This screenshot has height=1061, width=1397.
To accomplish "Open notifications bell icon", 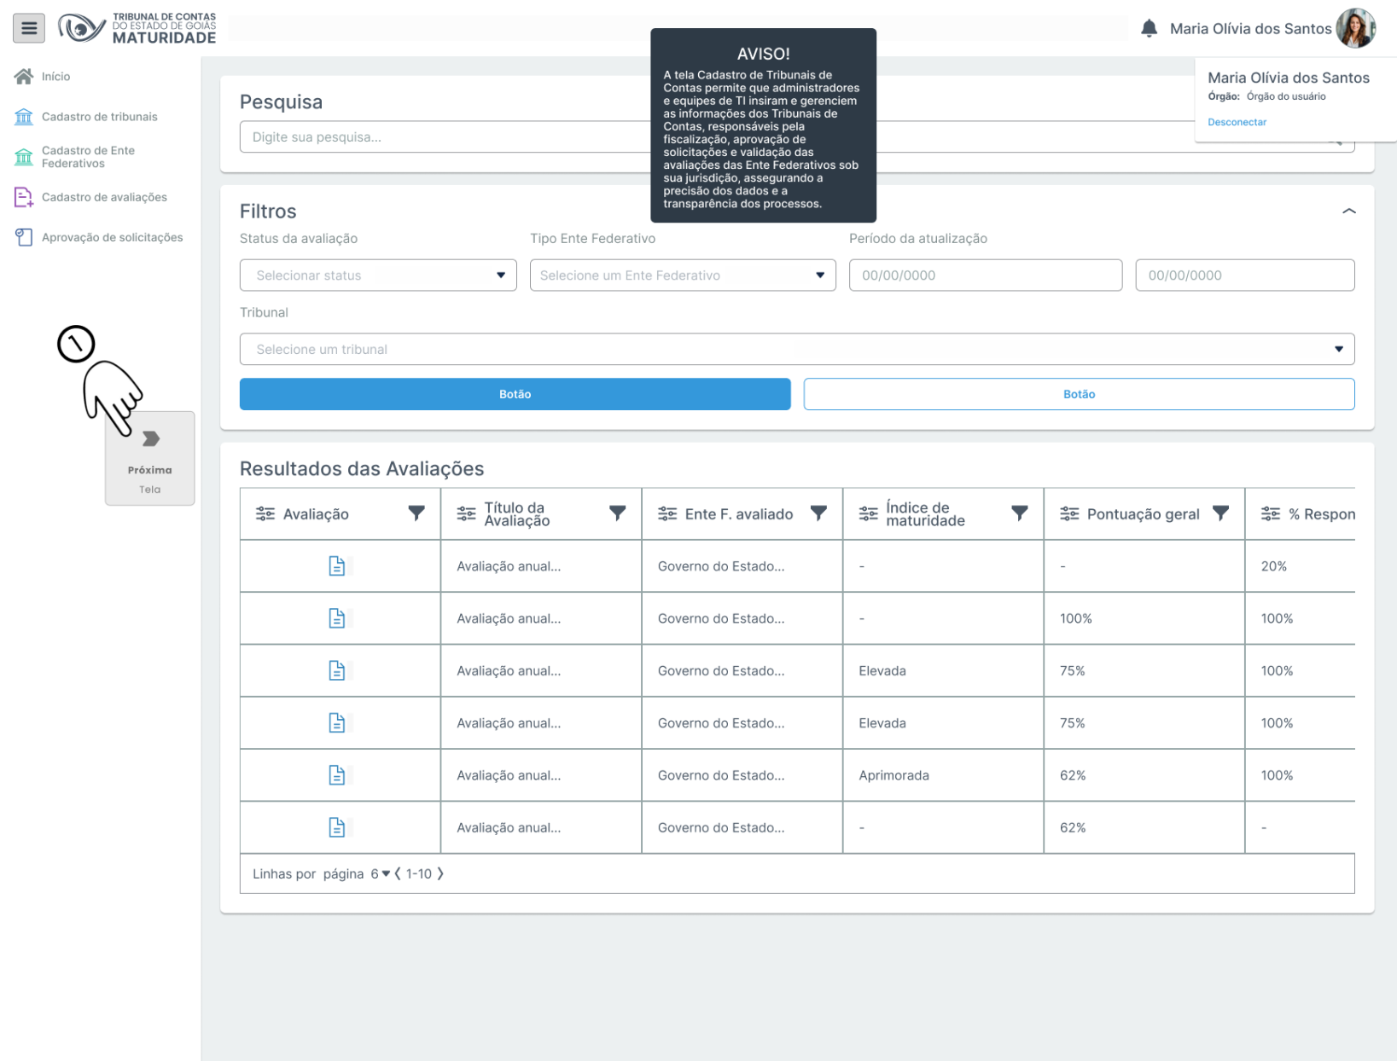I will tap(1149, 29).
